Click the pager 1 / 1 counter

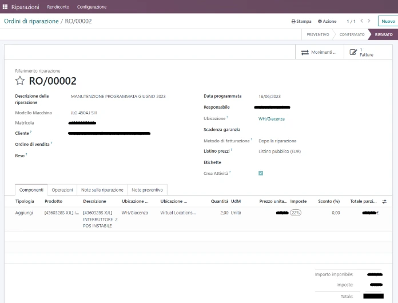point(351,21)
